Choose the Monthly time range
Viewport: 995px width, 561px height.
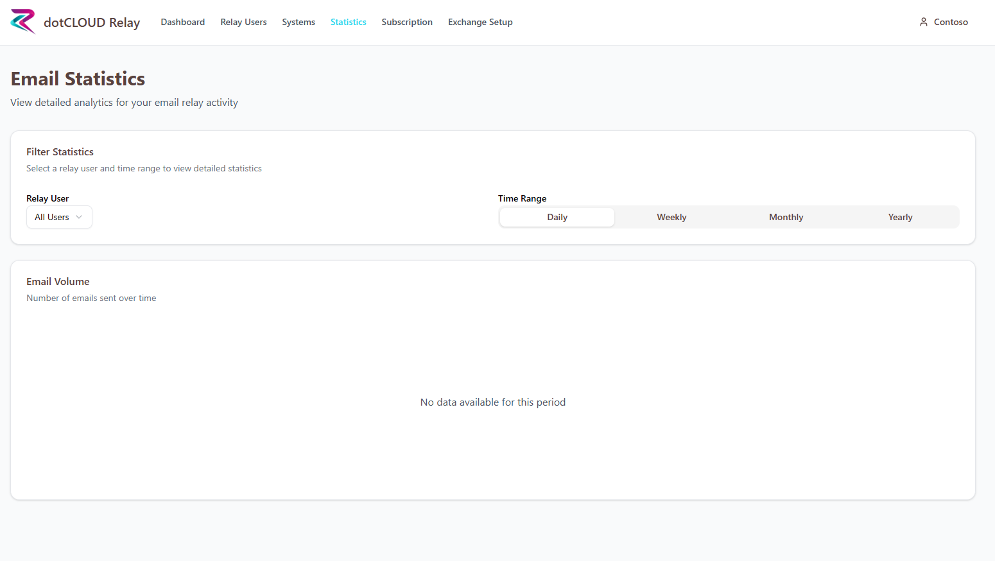click(786, 217)
